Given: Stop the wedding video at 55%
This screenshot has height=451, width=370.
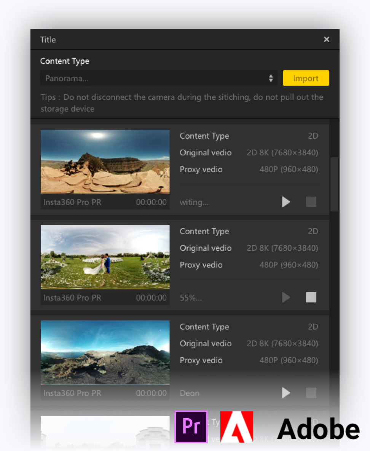Looking at the screenshot, I should 311,297.
